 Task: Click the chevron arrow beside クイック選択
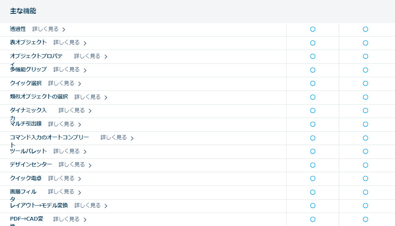(79, 84)
